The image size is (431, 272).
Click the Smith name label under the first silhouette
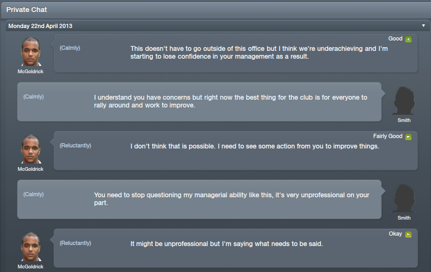click(x=404, y=120)
